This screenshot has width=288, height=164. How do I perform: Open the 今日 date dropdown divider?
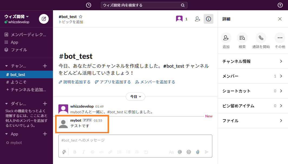click(x=135, y=97)
